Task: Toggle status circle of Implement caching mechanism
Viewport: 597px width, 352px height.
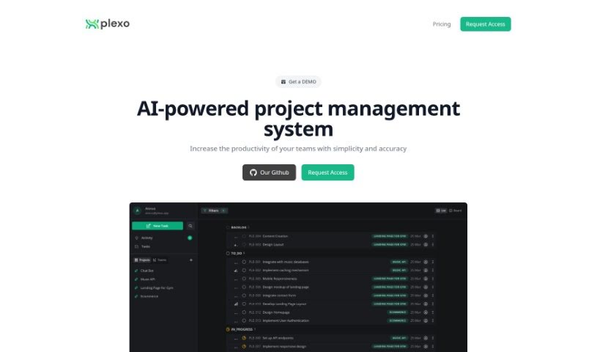Action: tap(244, 271)
